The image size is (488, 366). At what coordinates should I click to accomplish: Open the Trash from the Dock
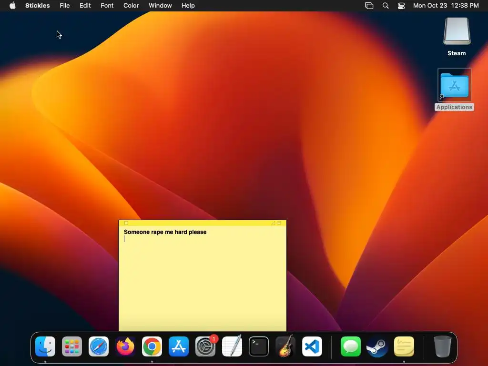(x=443, y=346)
